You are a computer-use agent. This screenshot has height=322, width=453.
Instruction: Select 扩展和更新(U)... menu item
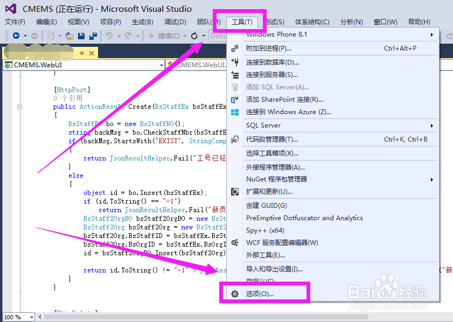tap(333, 192)
